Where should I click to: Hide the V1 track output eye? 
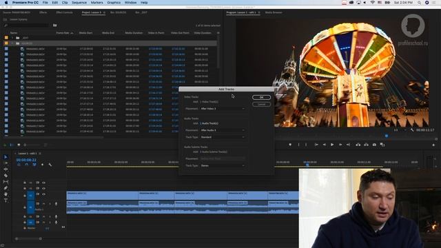click(x=43, y=194)
